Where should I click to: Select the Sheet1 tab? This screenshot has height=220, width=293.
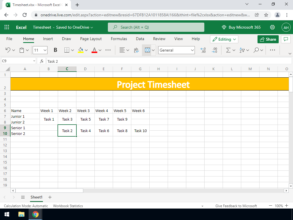[x=36, y=197]
